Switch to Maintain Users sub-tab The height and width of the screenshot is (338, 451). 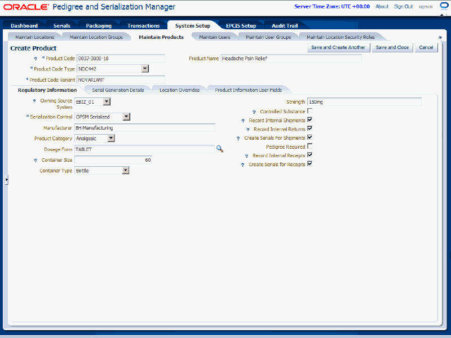pos(215,37)
